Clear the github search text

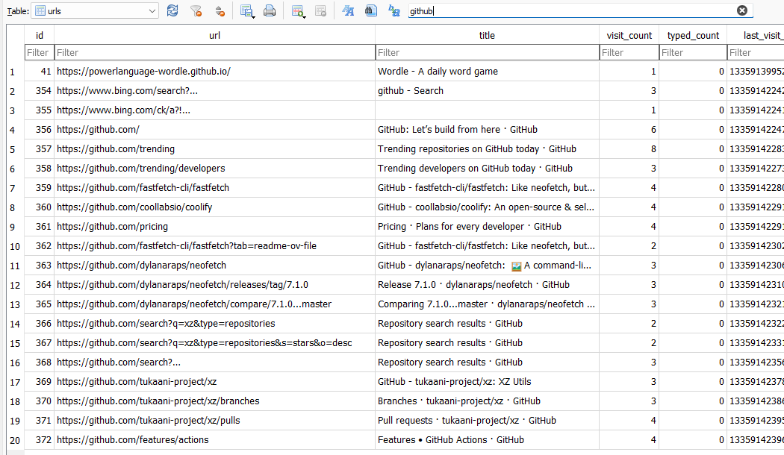741,10
